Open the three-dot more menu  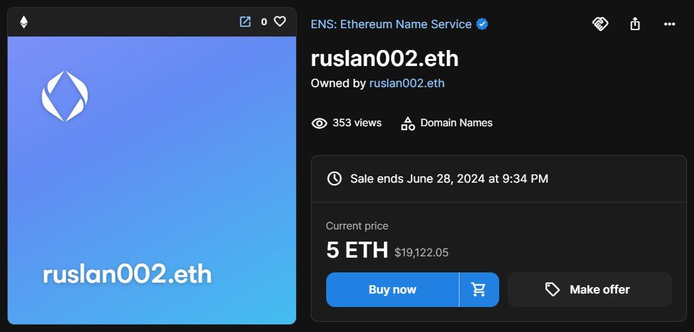point(670,24)
